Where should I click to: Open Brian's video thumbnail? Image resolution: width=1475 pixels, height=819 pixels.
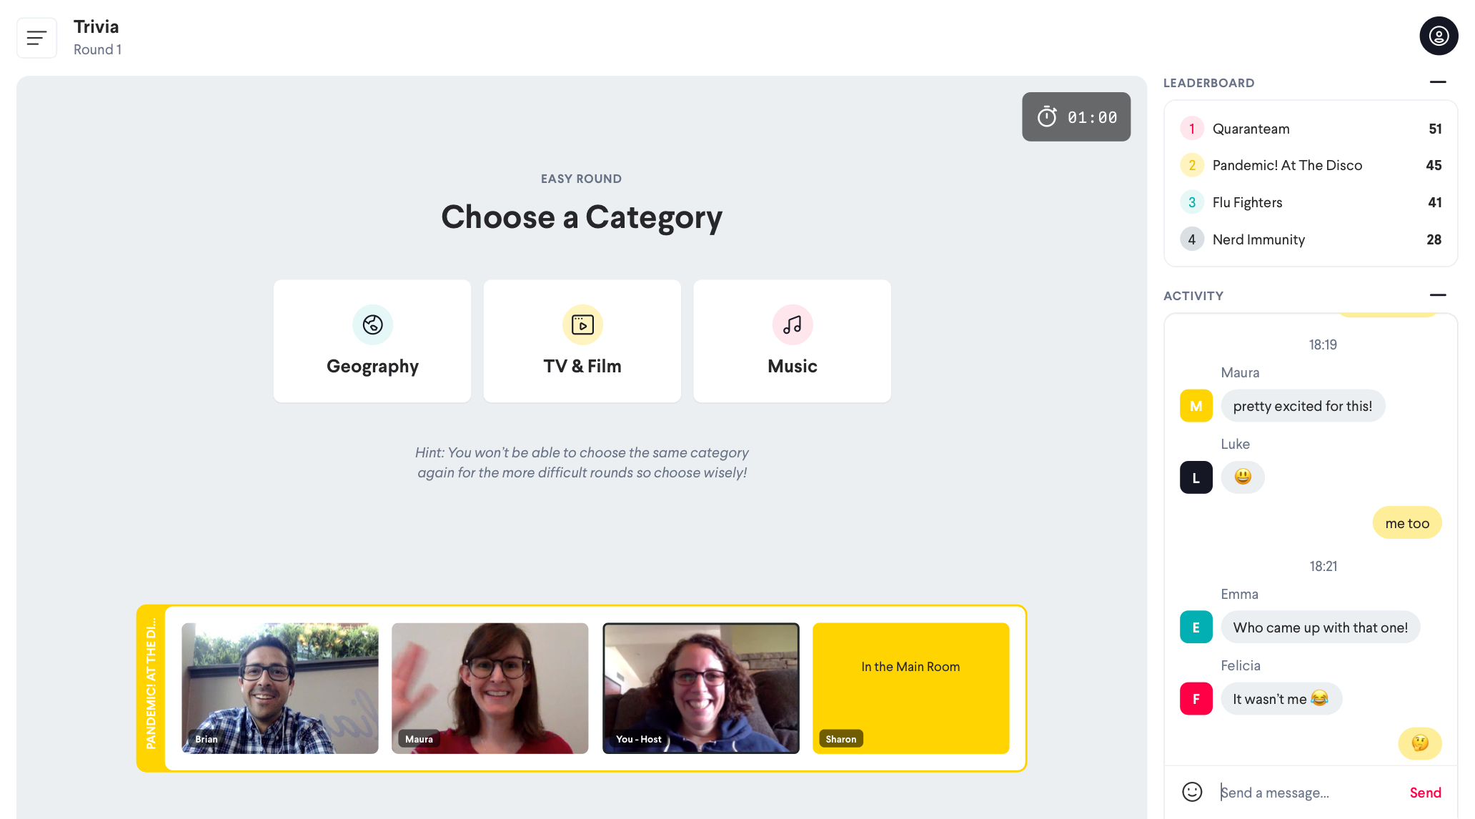pyautogui.click(x=280, y=688)
